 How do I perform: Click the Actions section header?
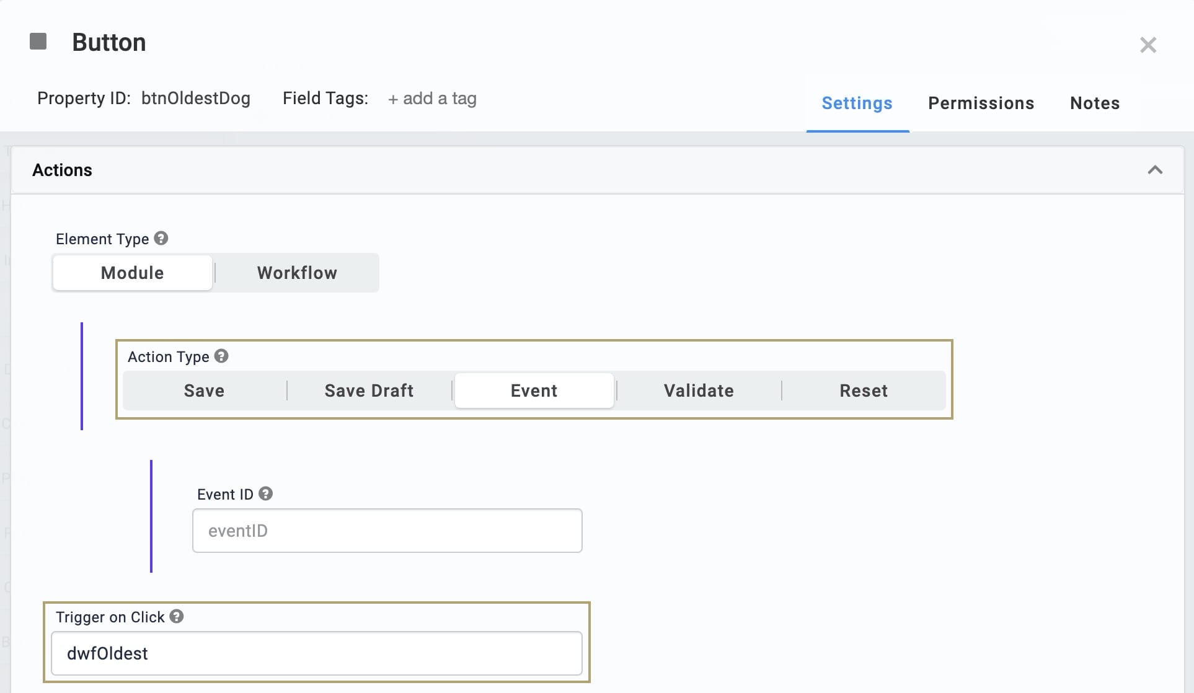click(x=598, y=170)
